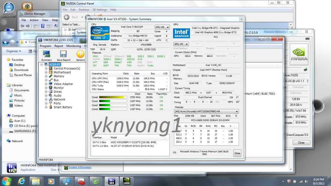Open Network in Explorer sidebar
The height and width of the screenshot is (186, 331).
[17, 141]
